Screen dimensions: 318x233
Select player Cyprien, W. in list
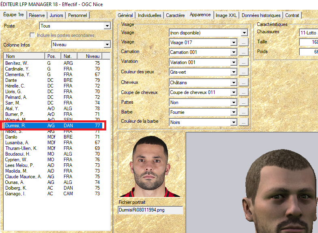point(53,160)
